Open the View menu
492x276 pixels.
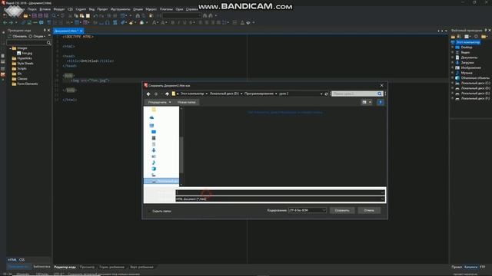(x=91, y=9)
